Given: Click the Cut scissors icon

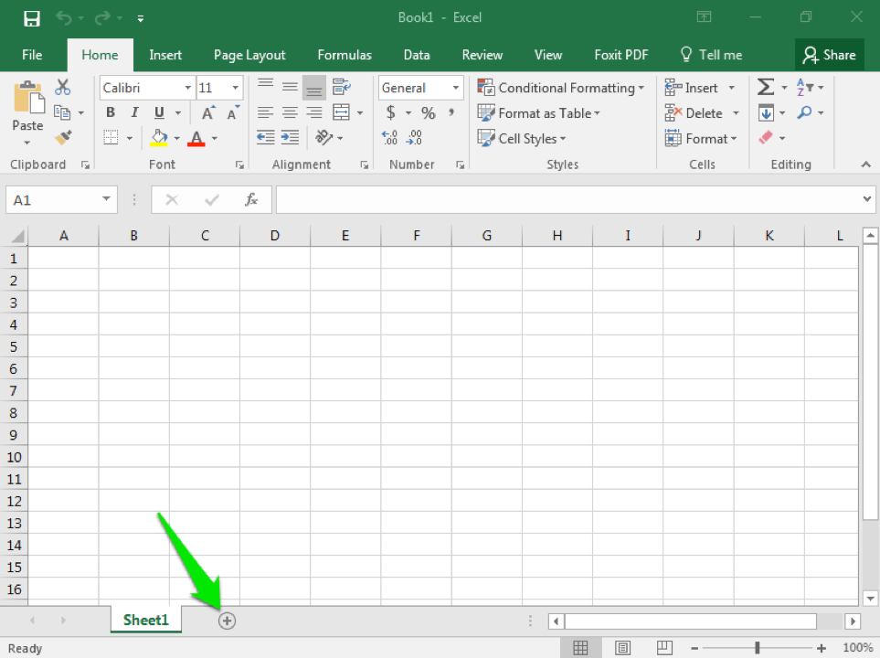Looking at the screenshot, I should pos(62,87).
